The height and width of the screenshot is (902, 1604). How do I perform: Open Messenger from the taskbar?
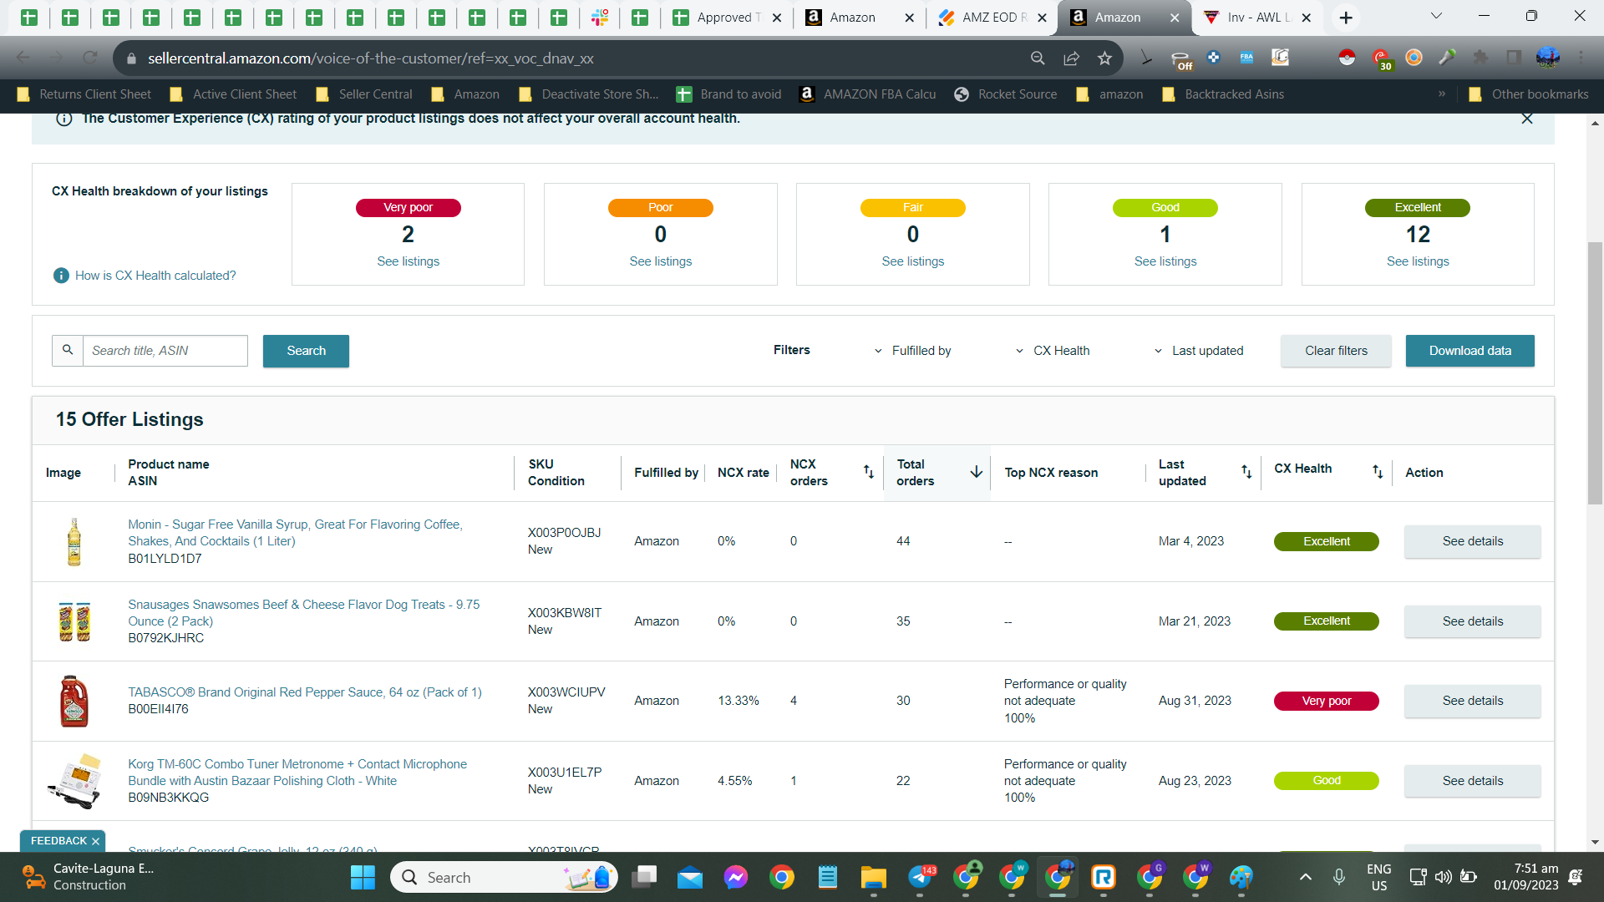click(x=736, y=877)
